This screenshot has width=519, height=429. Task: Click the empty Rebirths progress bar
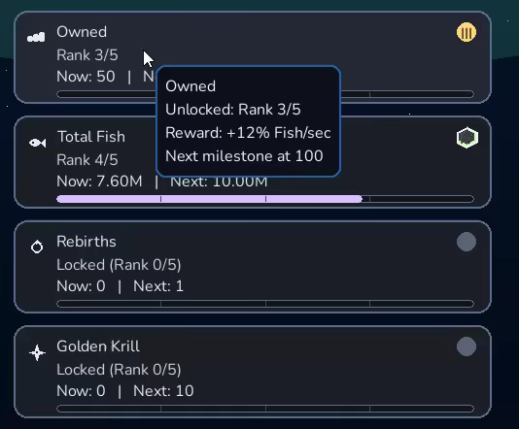tap(265, 304)
